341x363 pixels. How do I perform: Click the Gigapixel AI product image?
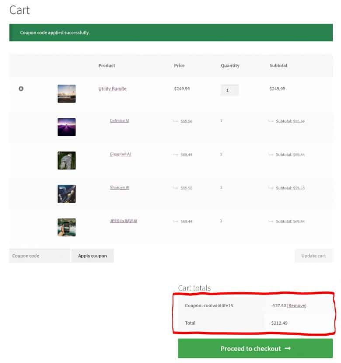(x=66, y=160)
